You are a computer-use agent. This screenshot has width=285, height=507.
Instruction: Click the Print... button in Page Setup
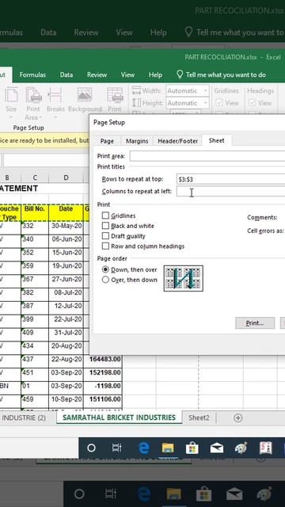click(x=255, y=323)
